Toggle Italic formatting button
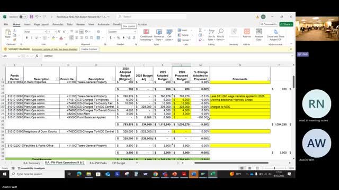 32,37
